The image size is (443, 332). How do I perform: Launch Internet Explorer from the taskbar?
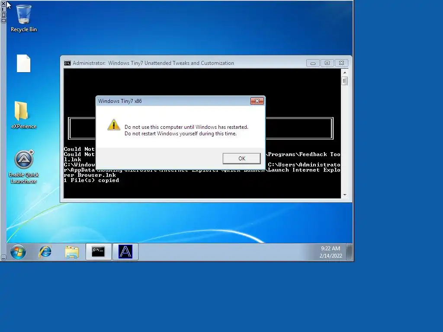coord(45,252)
